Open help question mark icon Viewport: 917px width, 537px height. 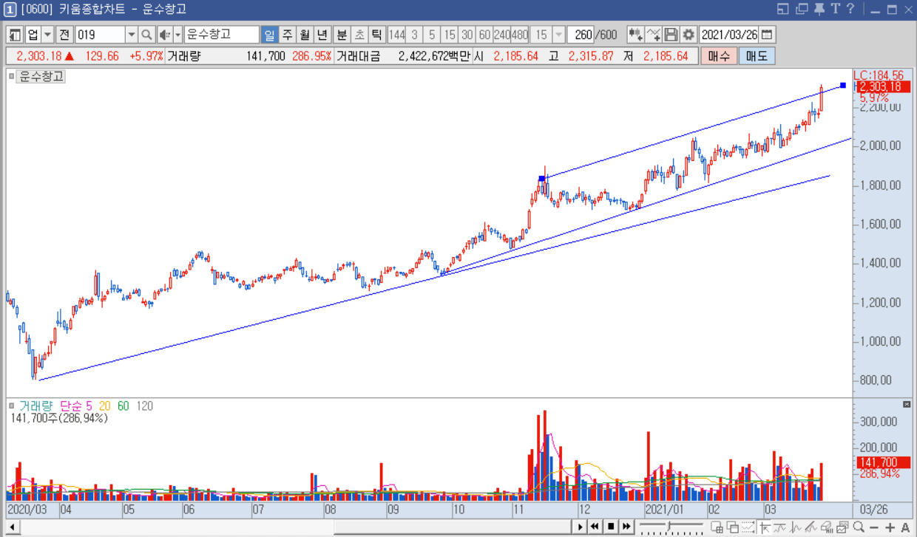point(851,9)
